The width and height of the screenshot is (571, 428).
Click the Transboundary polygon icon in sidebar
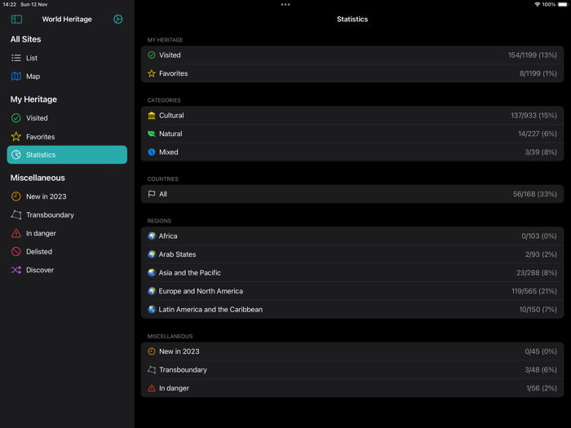(x=16, y=214)
